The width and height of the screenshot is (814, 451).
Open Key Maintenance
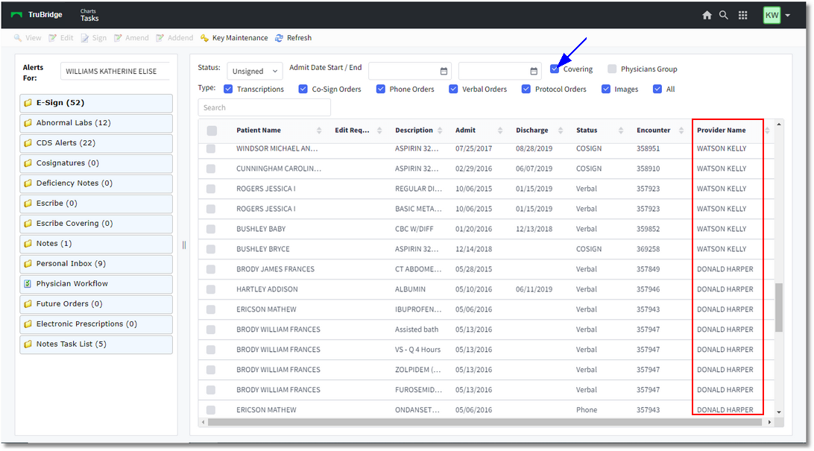[234, 38]
